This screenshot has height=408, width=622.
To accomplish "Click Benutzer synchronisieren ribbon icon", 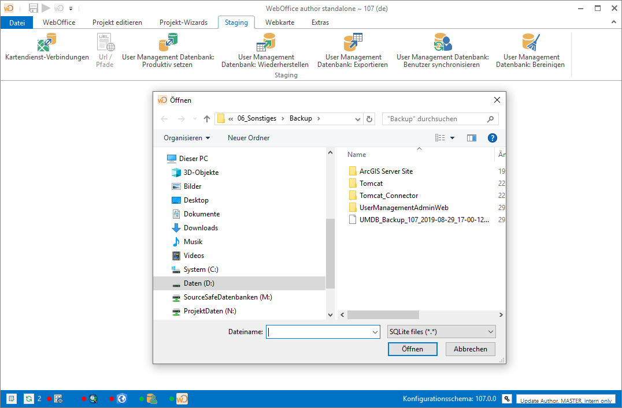I will [442, 43].
